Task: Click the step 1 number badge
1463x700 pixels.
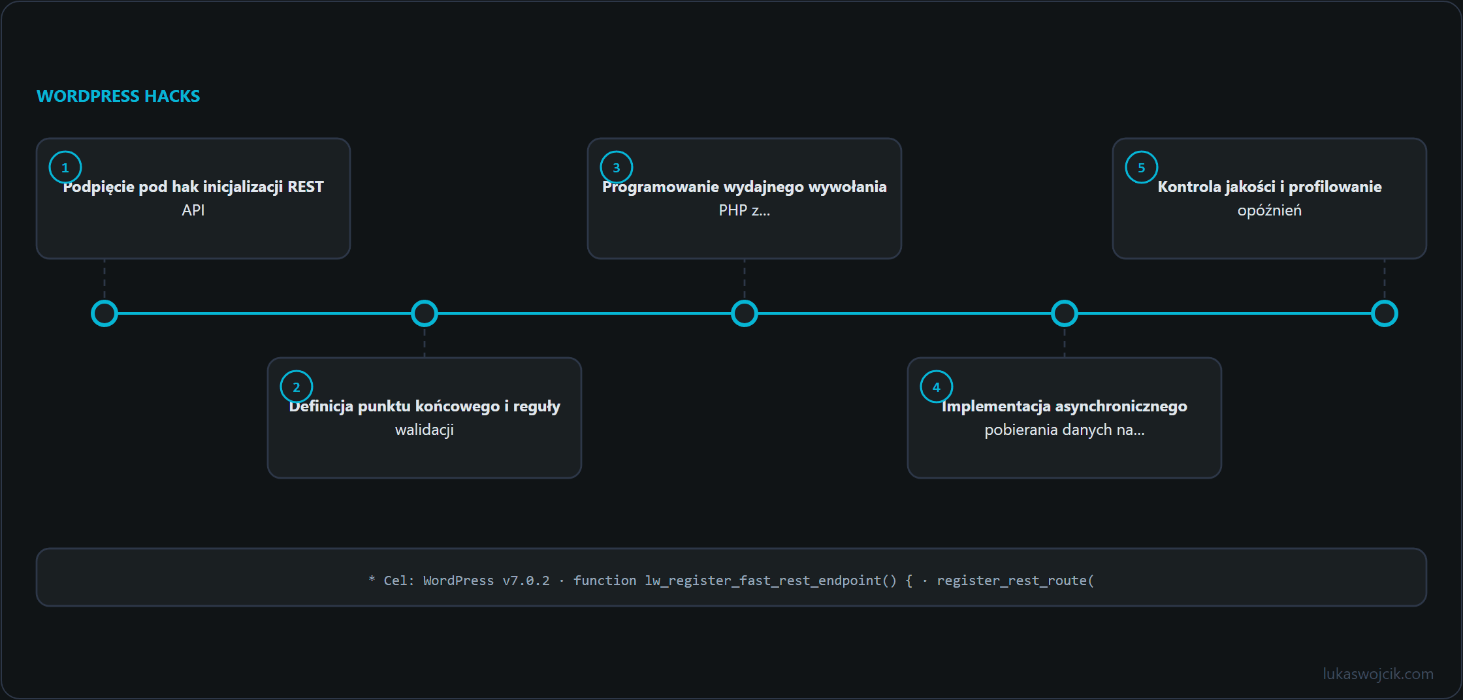Action: coord(65,167)
